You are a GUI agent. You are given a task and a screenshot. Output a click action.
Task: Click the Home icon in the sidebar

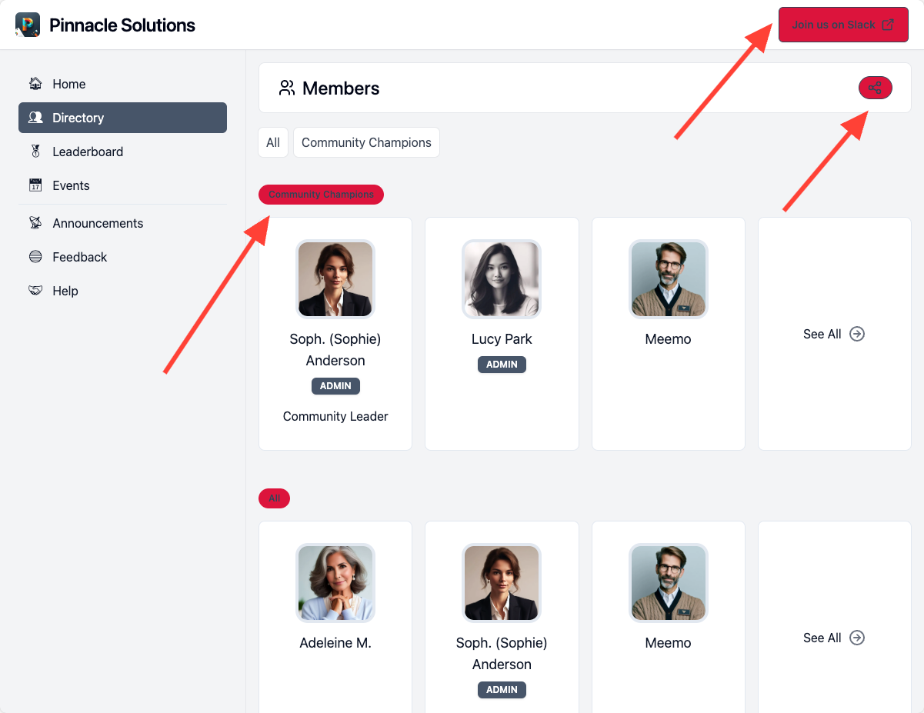35,83
